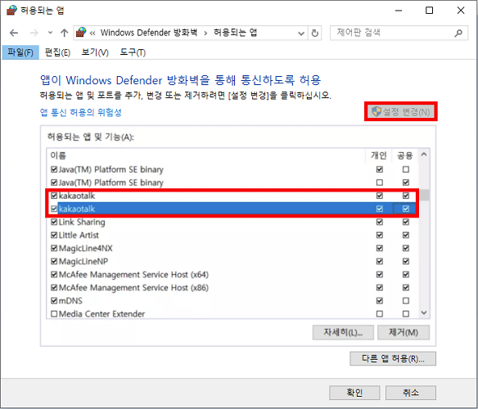Toggle McAfee Management Service Host (x64) 개인
This screenshot has width=478, height=409.
pos(380,275)
